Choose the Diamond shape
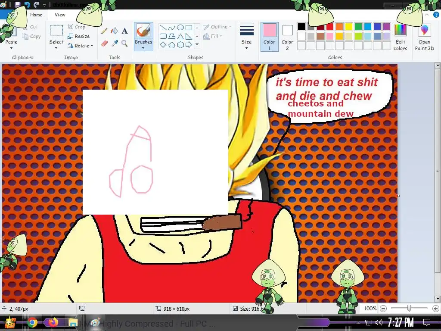This screenshot has width=441, height=331. (x=163, y=44)
